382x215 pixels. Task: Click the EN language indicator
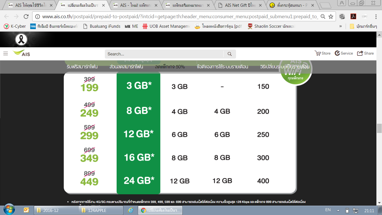pyautogui.click(x=328, y=210)
